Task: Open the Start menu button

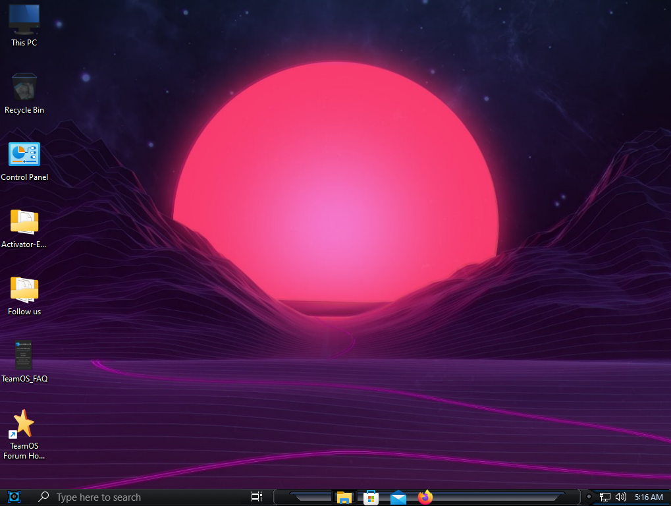Action: [x=14, y=497]
